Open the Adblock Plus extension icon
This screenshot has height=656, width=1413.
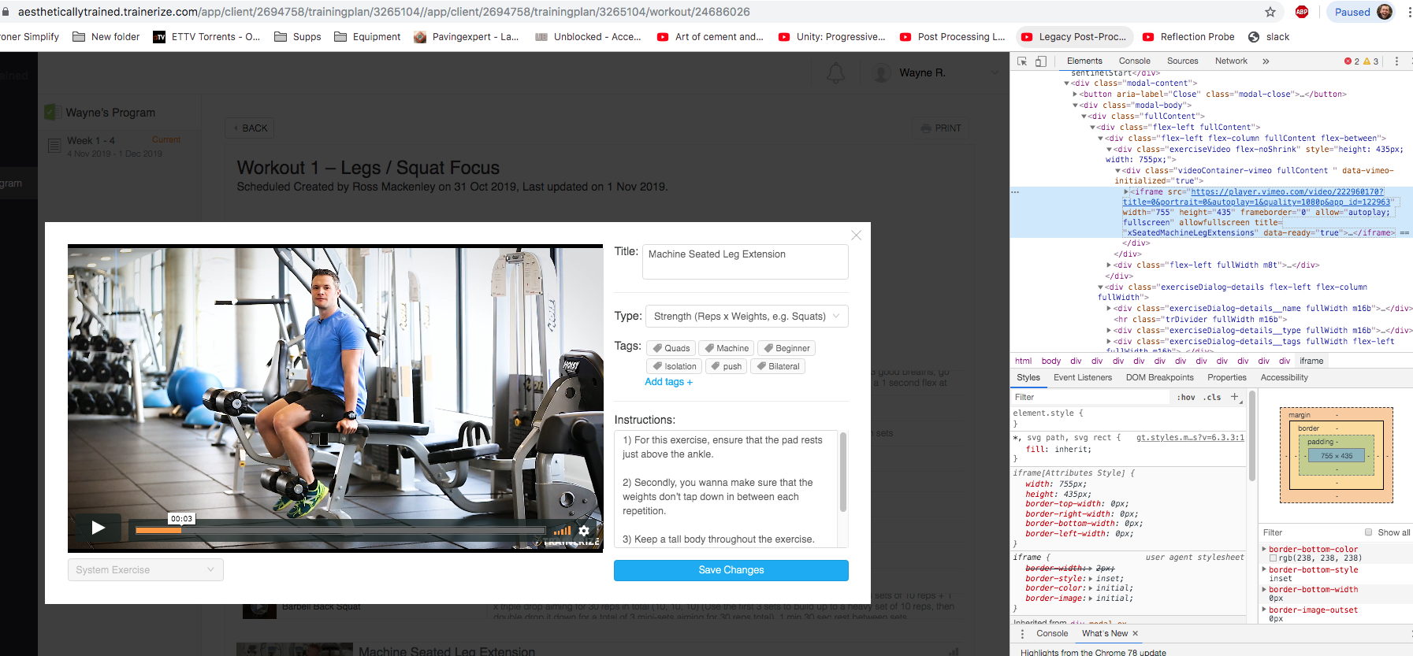coord(1302,12)
